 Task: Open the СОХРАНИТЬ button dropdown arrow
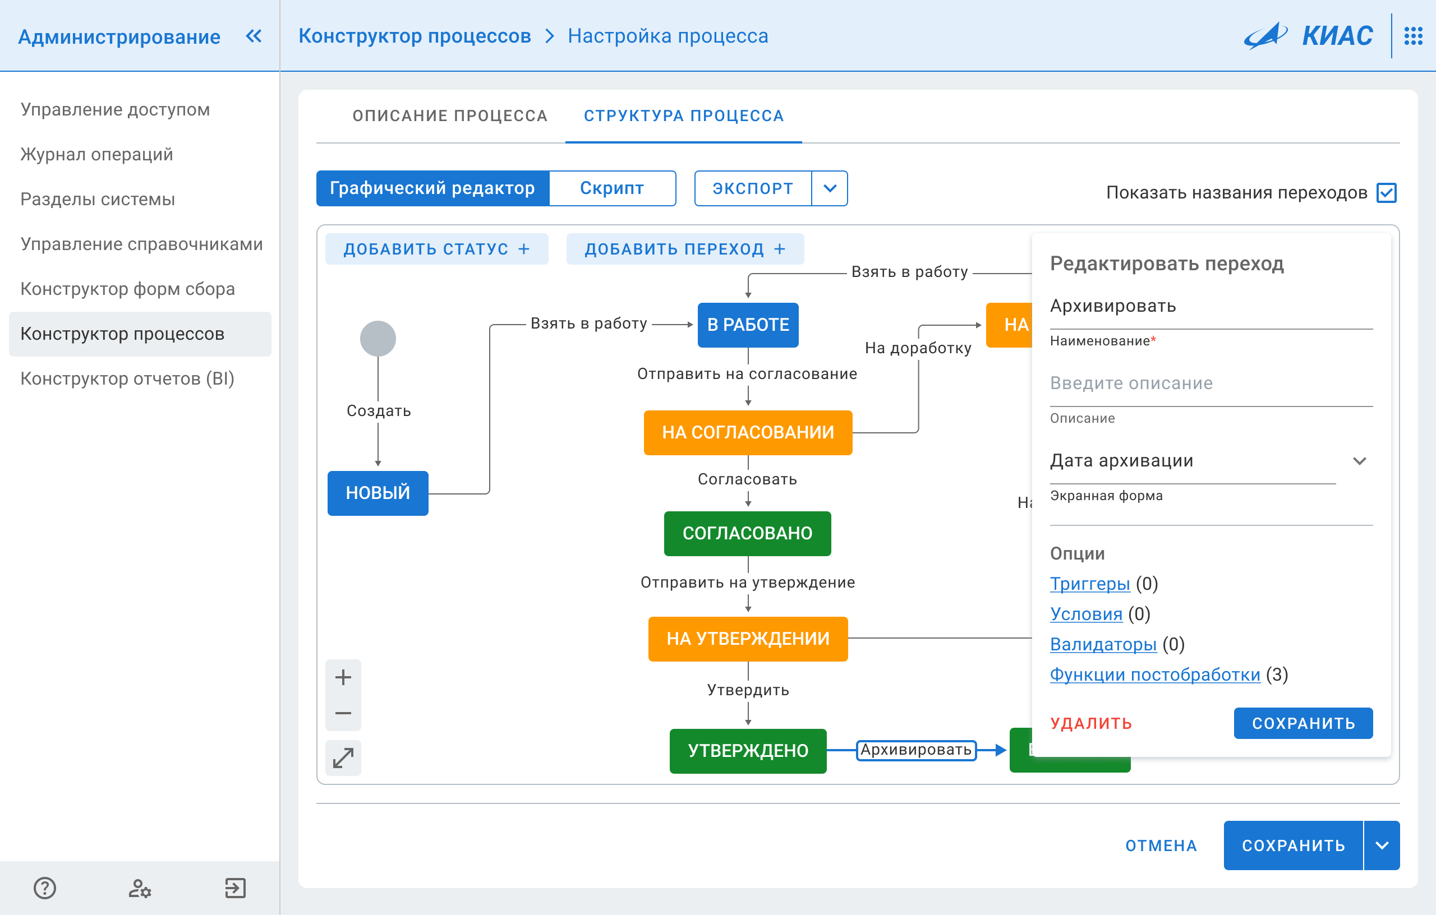pos(1382,845)
